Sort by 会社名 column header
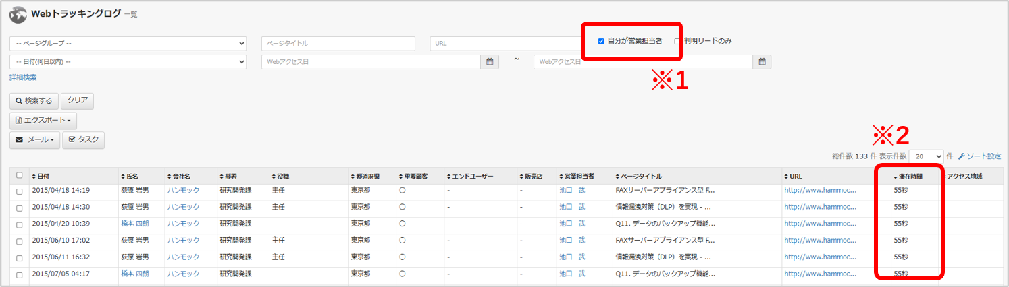This screenshot has width=1009, height=287. tap(182, 177)
